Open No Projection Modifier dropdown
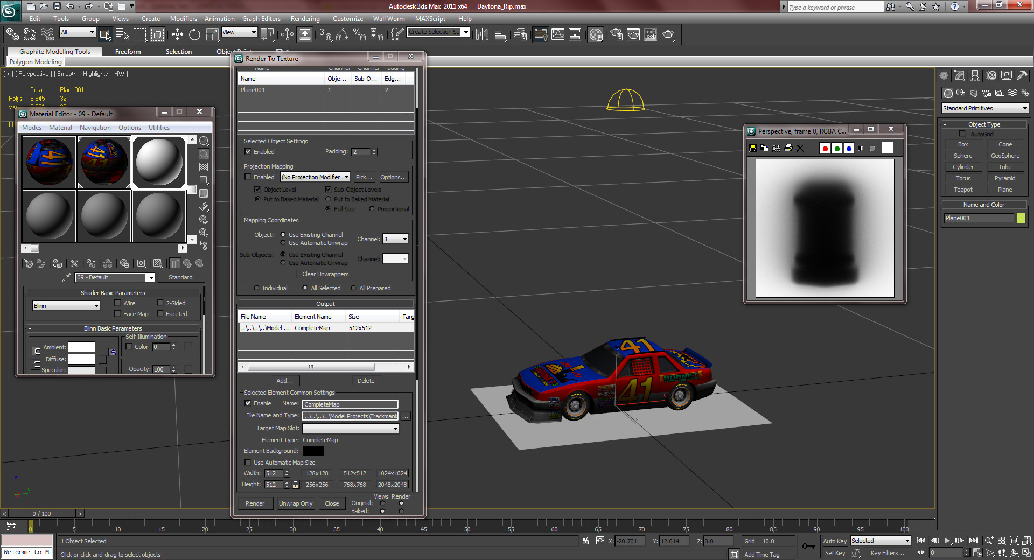The width and height of the screenshot is (1034, 560). [315, 177]
